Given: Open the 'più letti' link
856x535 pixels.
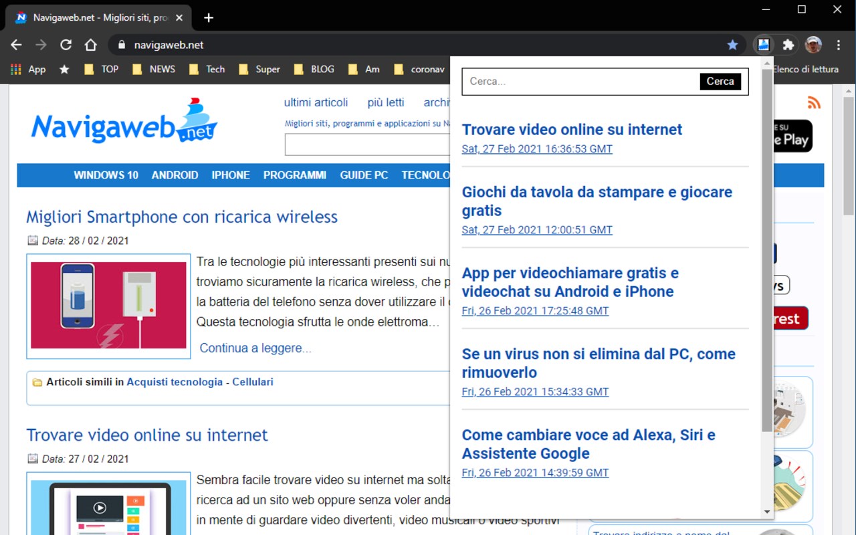Looking at the screenshot, I should tap(386, 102).
